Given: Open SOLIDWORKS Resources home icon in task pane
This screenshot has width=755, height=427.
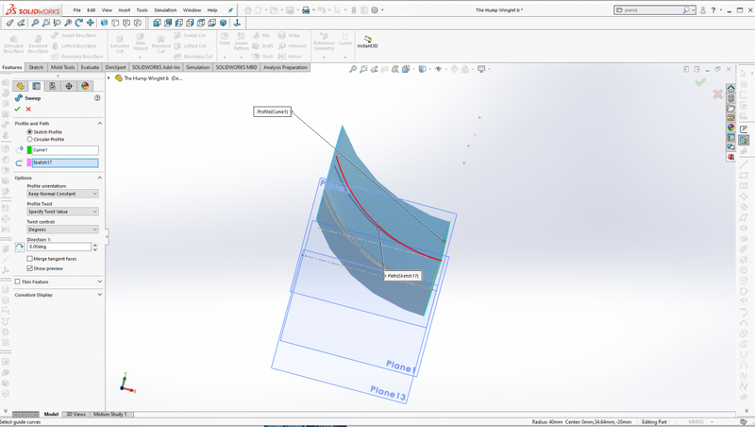Looking at the screenshot, I should coord(730,89).
